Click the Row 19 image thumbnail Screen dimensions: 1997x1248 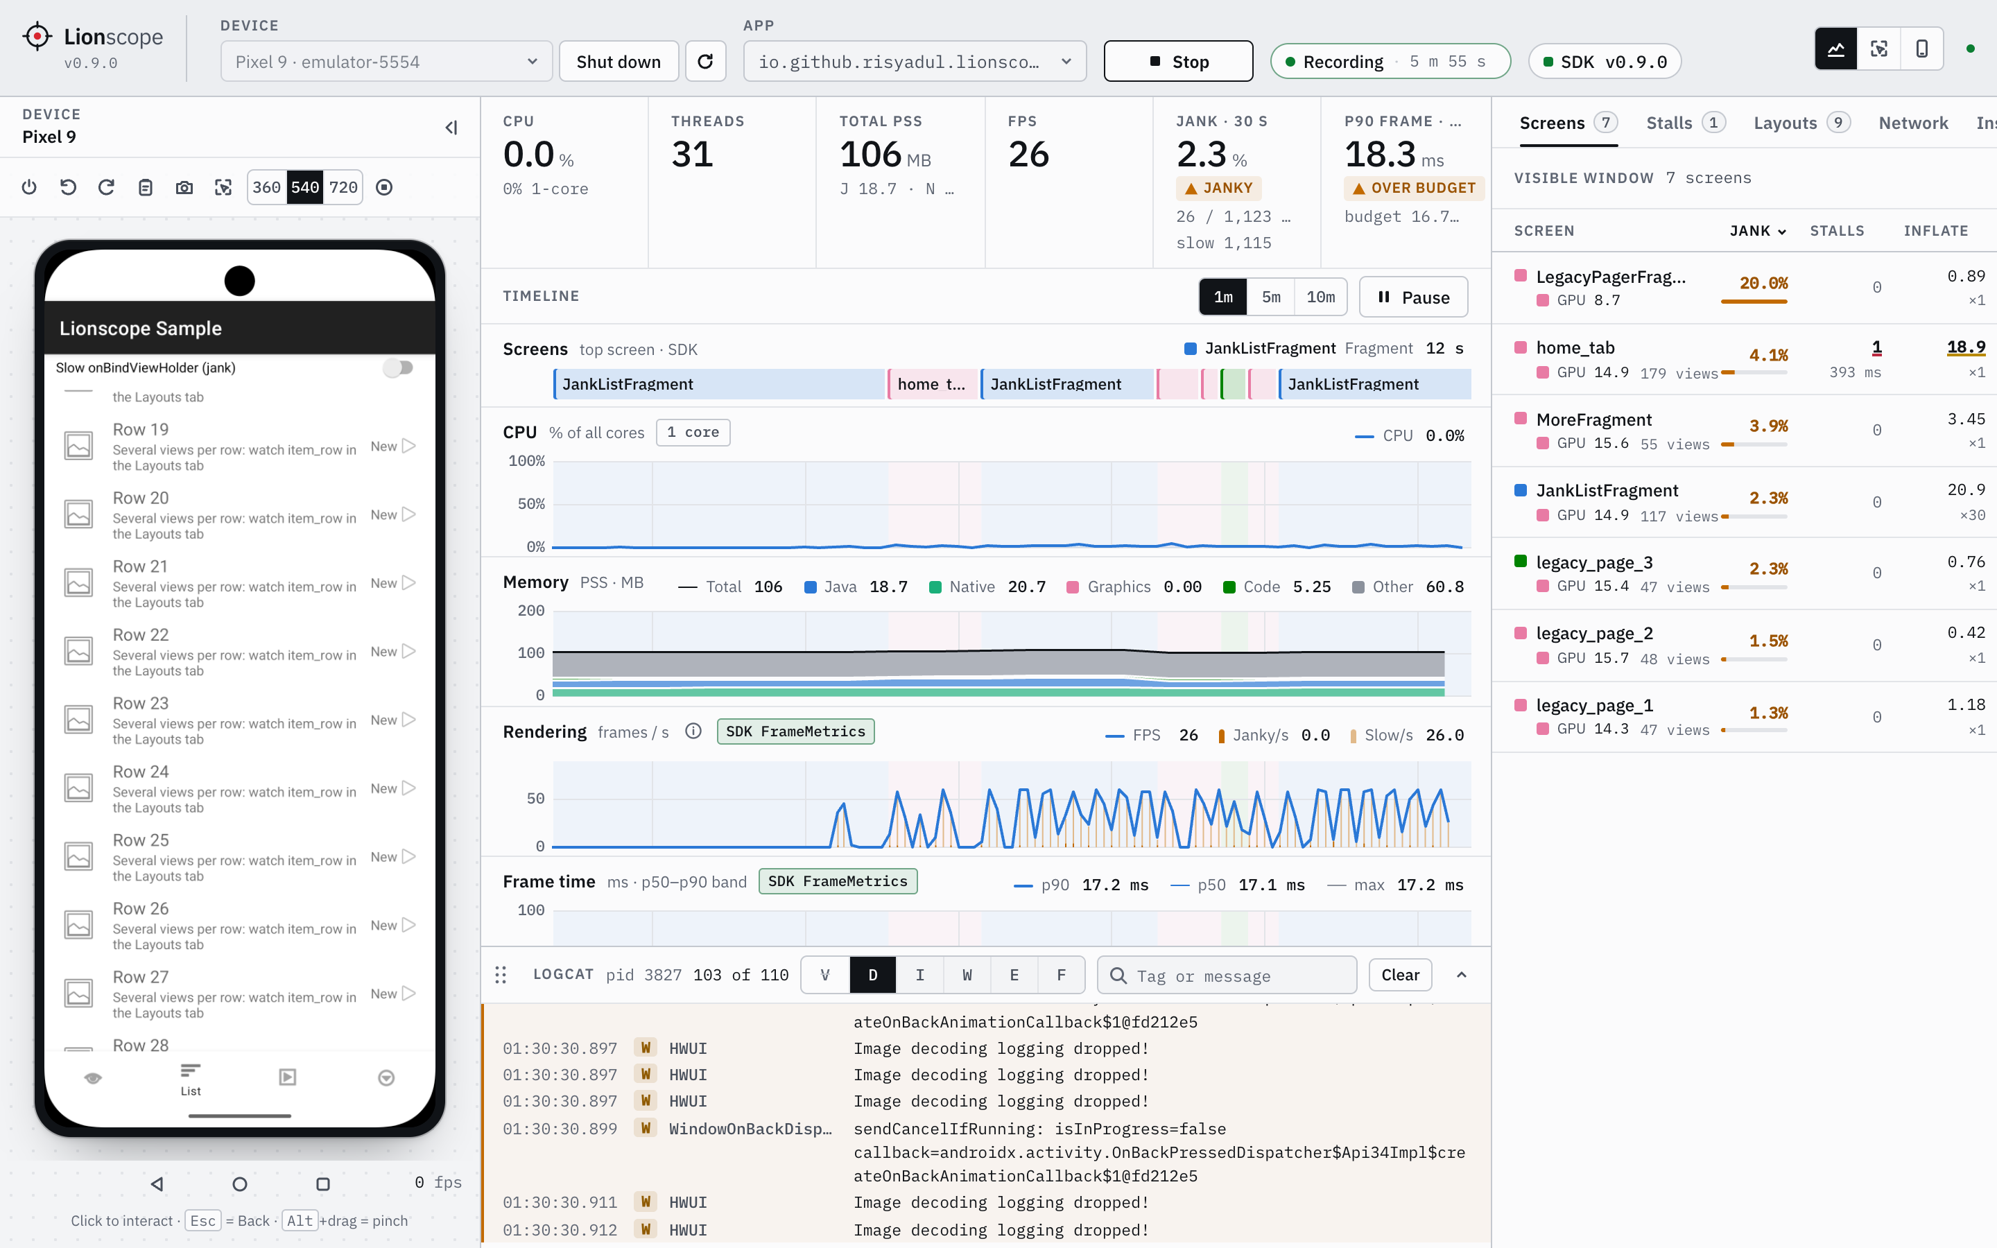click(x=78, y=446)
